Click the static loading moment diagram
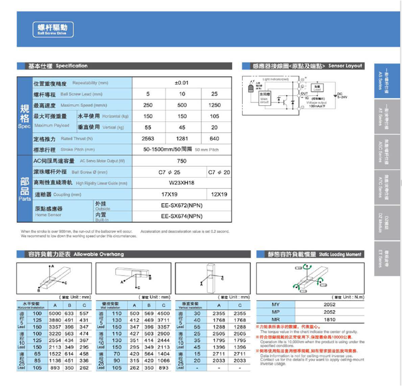 coord(310,278)
